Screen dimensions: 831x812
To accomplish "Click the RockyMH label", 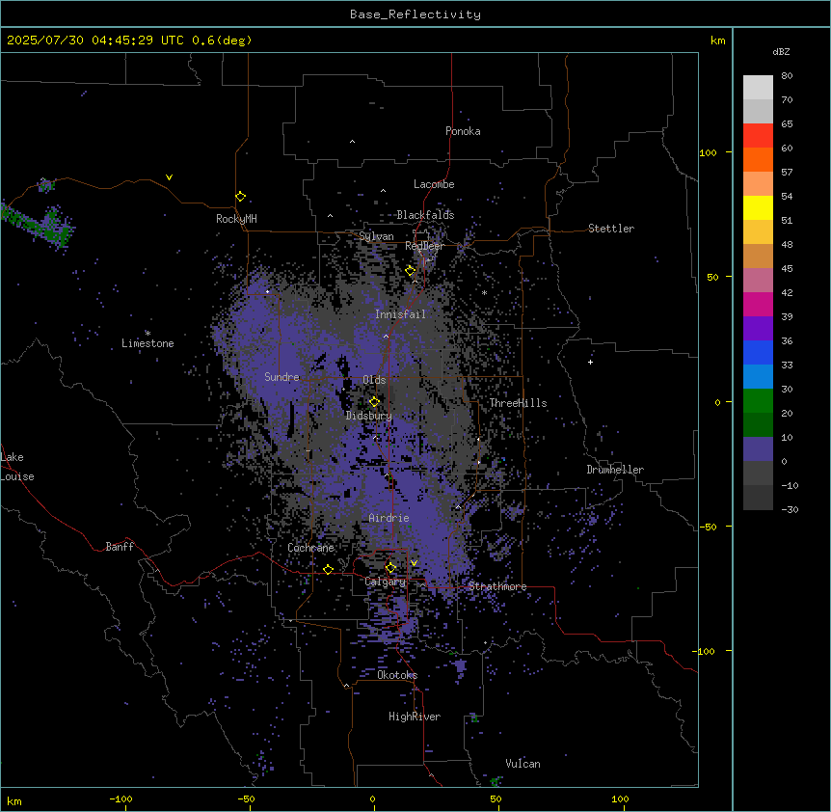I will pyautogui.click(x=236, y=219).
